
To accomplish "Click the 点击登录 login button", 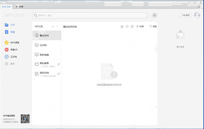I will tap(186, 15).
